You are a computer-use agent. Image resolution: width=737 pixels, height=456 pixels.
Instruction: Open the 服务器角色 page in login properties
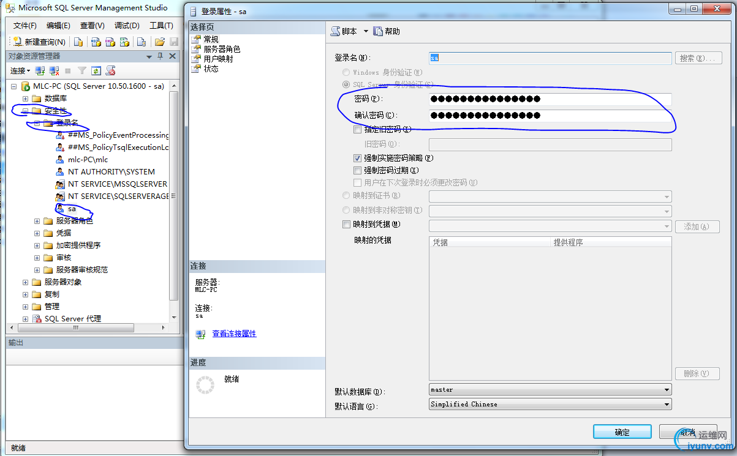point(222,49)
